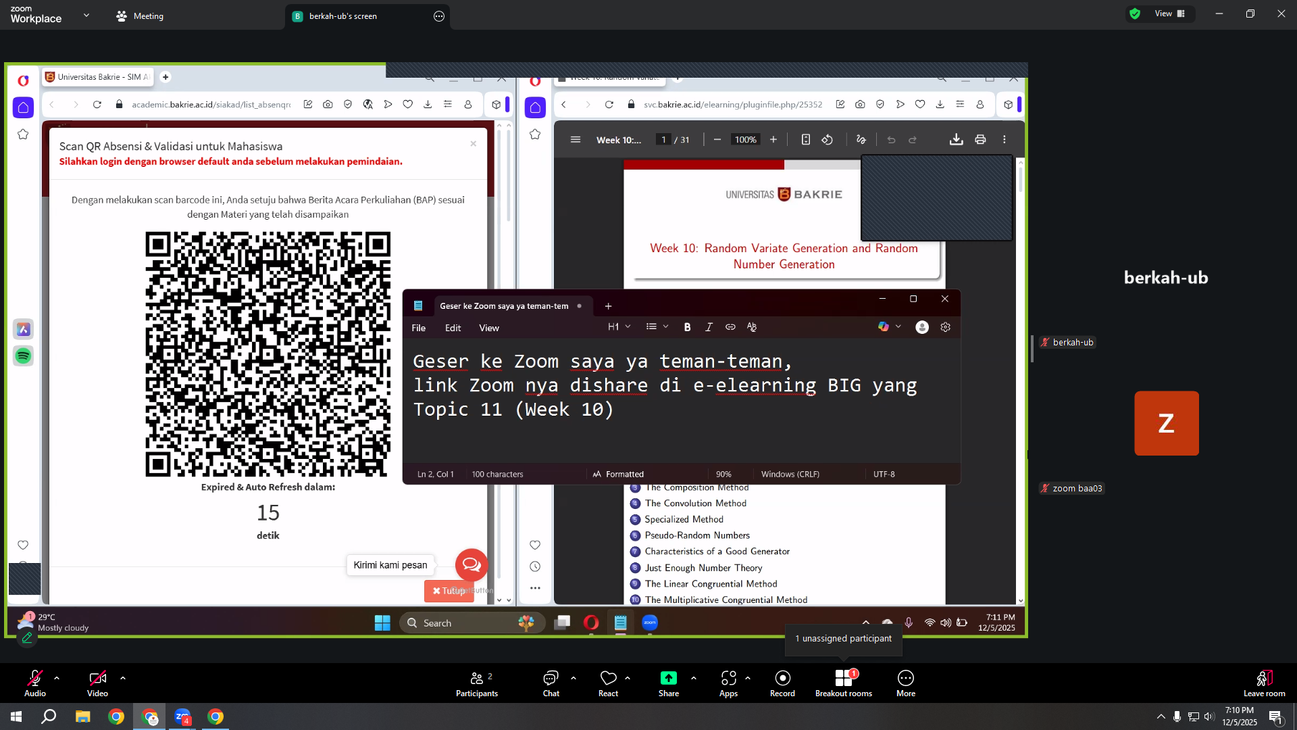Expand chat options arrow
This screenshot has width=1297, height=730.
(574, 677)
